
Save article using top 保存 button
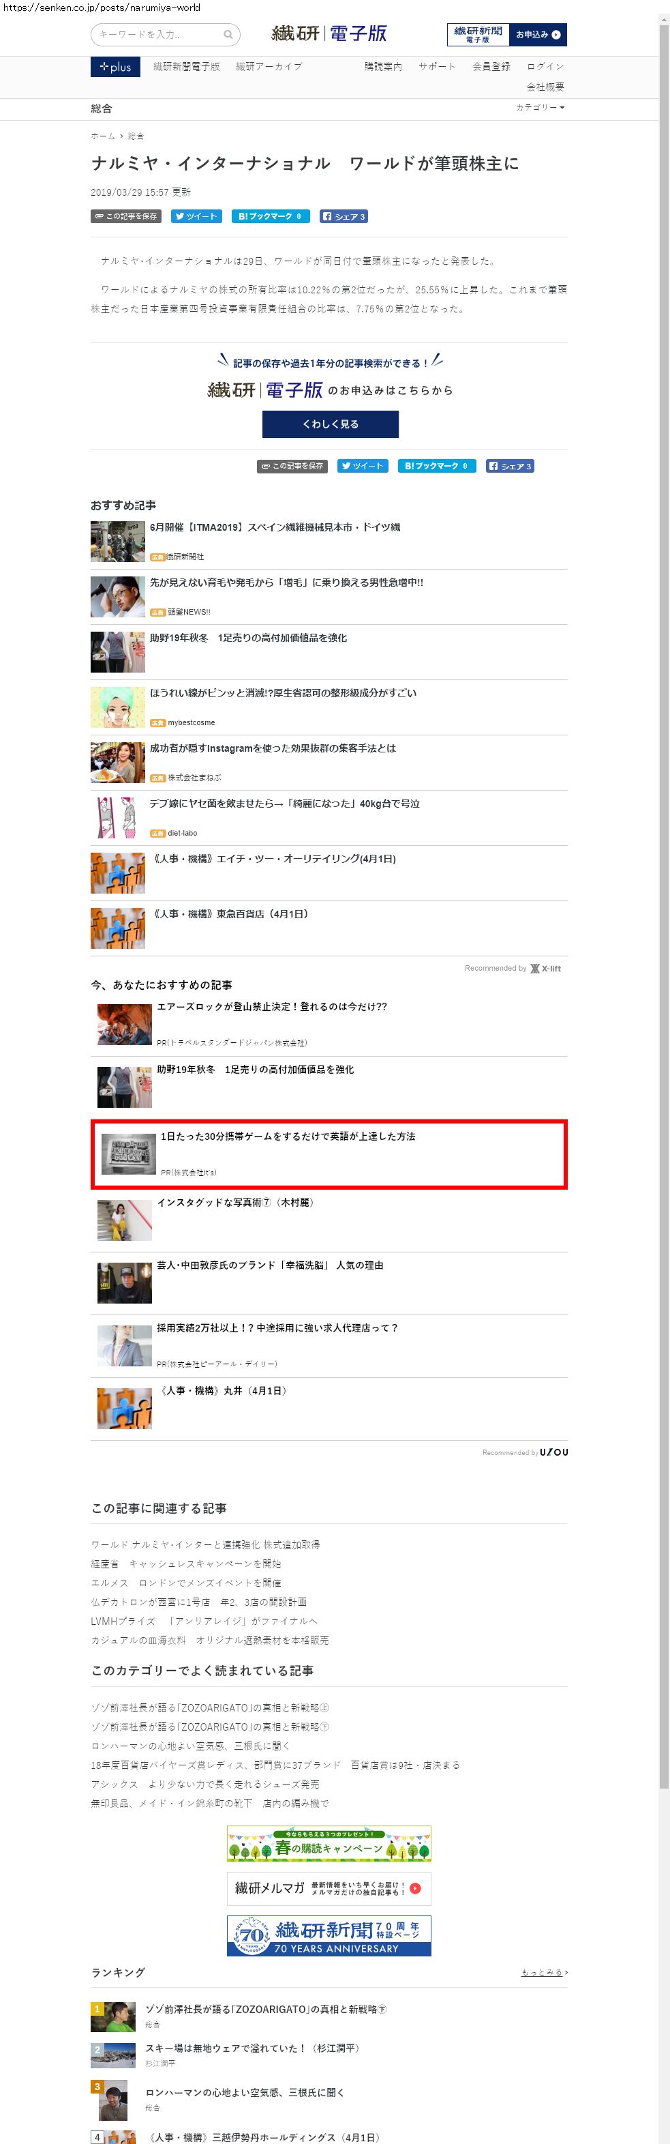[125, 216]
